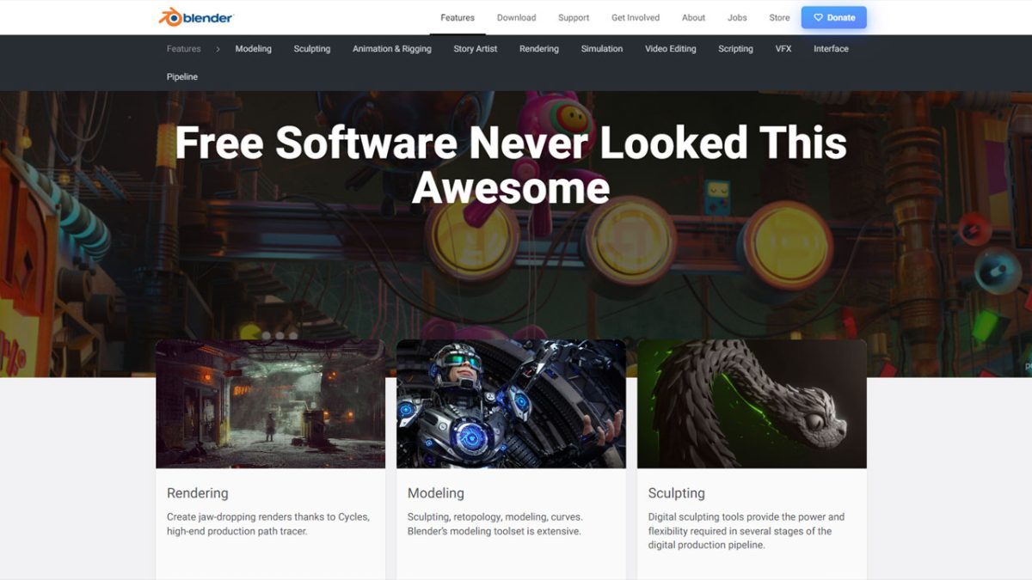Click the heart icon on the Donate button
Viewport: 1032px width, 580px height.
coord(818,17)
